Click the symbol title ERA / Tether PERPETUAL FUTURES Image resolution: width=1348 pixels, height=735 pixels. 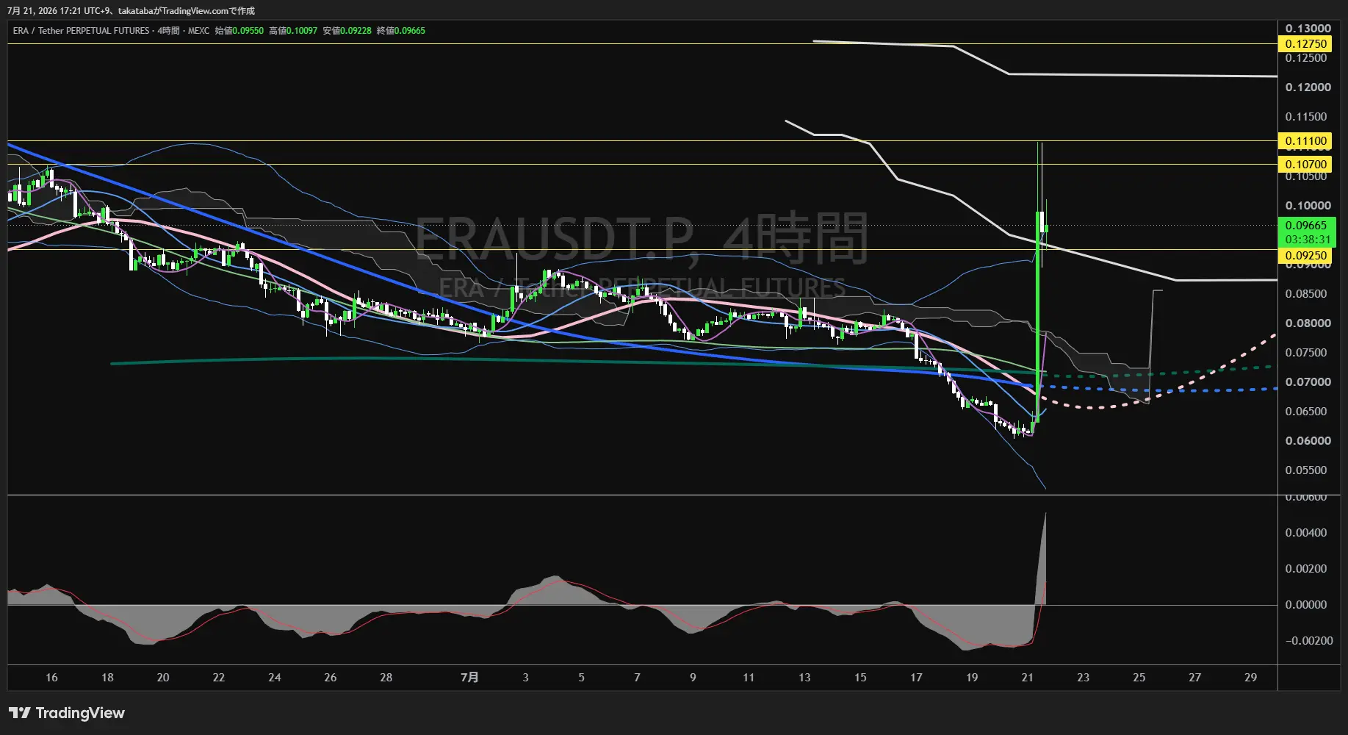(x=81, y=31)
